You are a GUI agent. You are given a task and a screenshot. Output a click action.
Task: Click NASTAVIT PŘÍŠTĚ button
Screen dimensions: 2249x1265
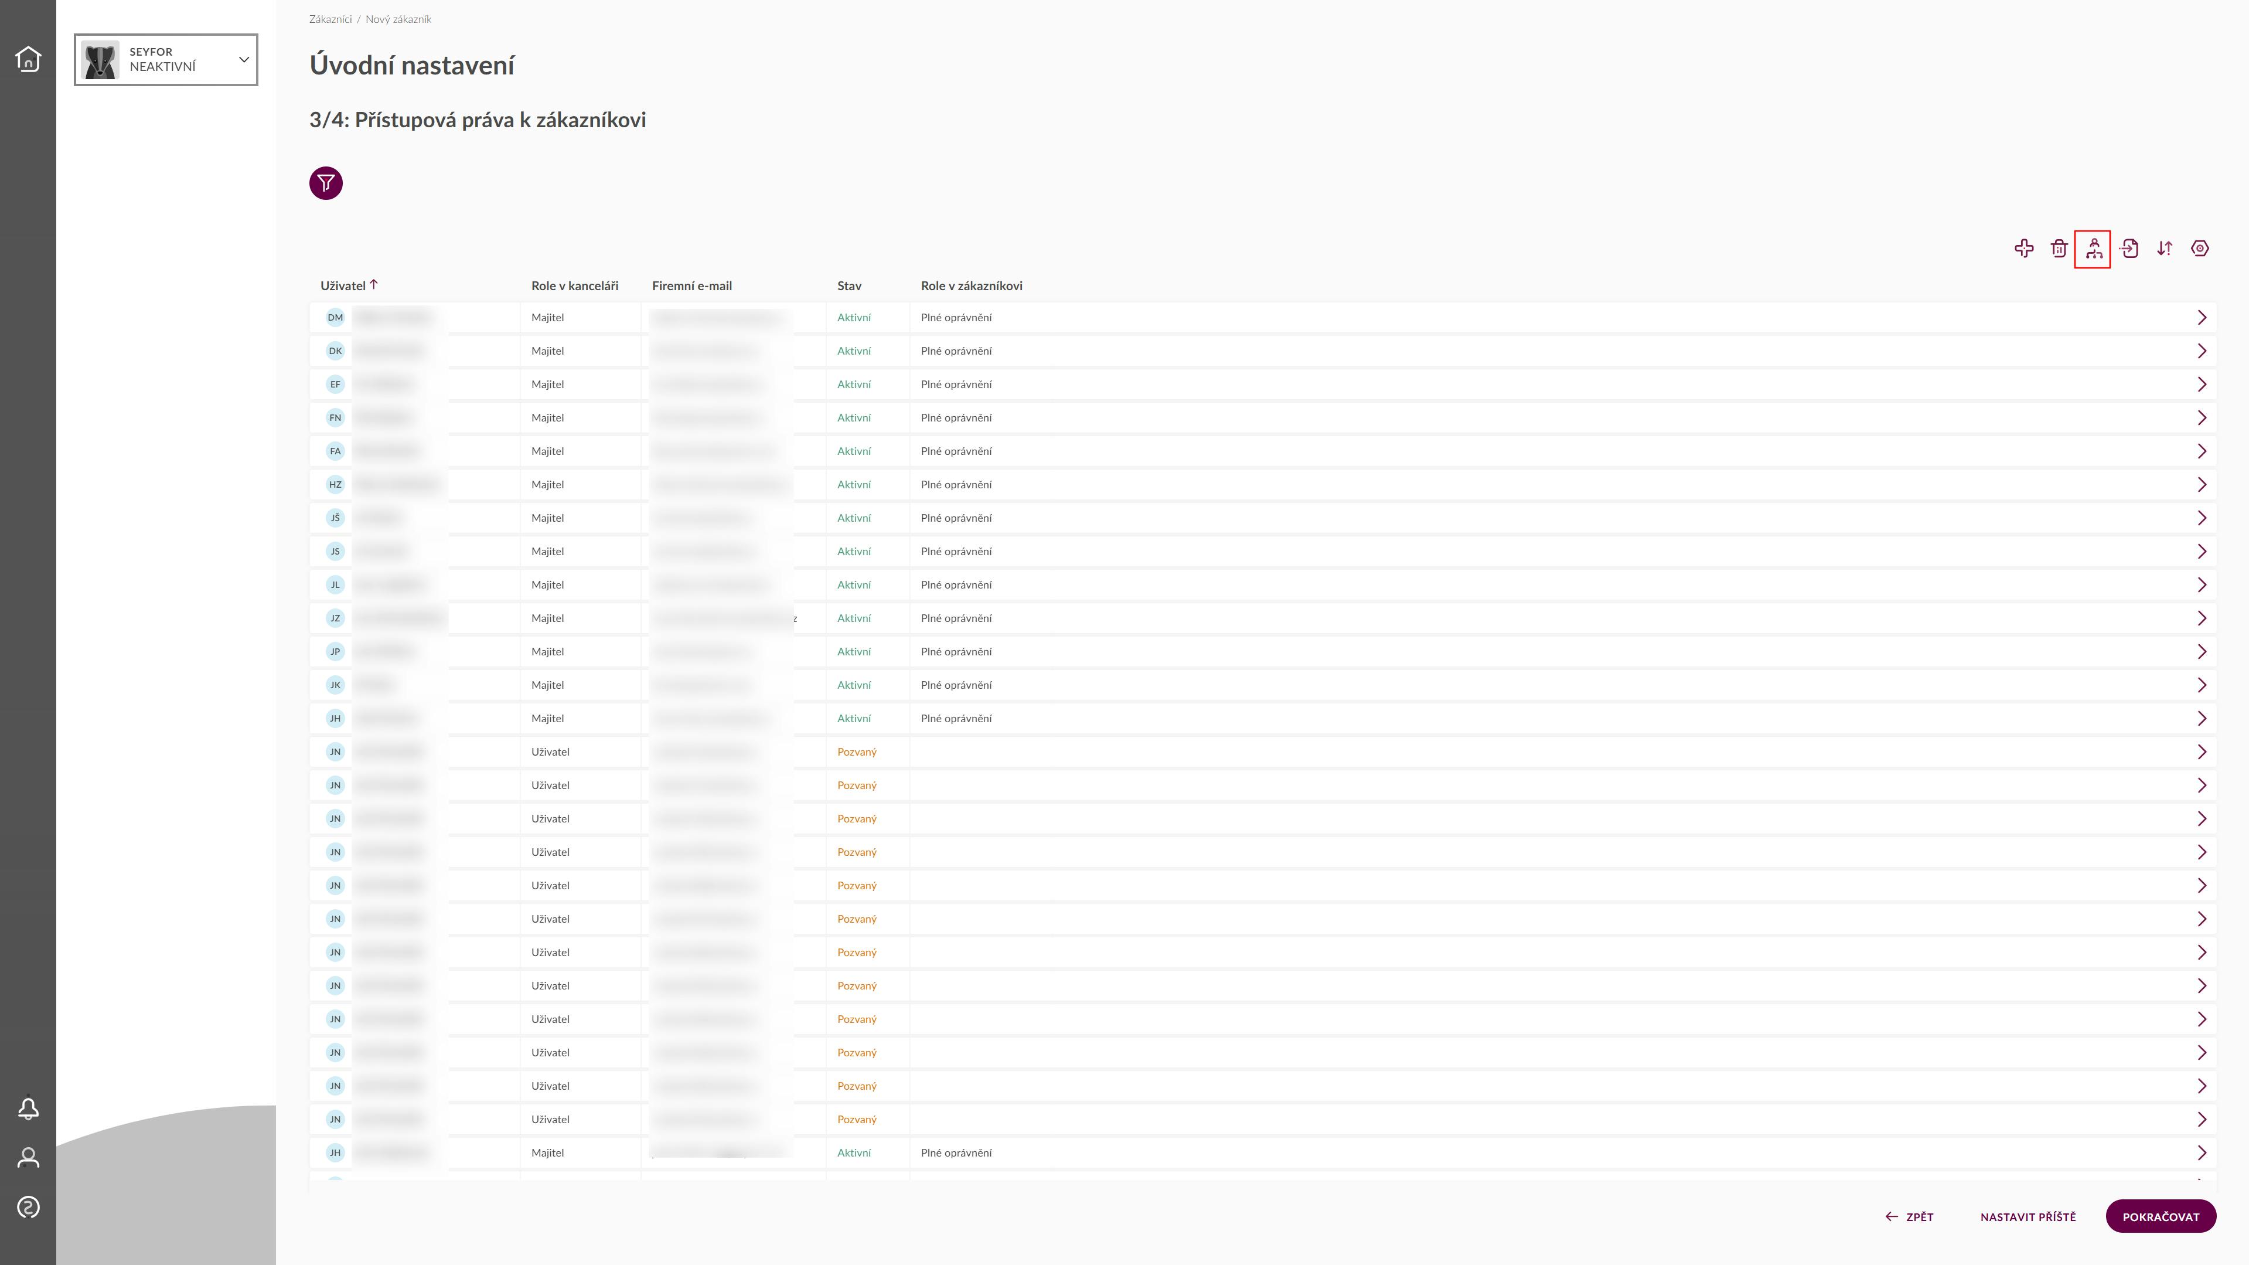click(2027, 1217)
